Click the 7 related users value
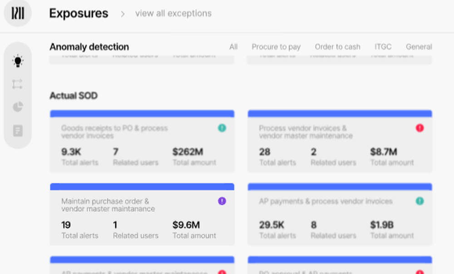454x274 pixels. pyautogui.click(x=115, y=151)
